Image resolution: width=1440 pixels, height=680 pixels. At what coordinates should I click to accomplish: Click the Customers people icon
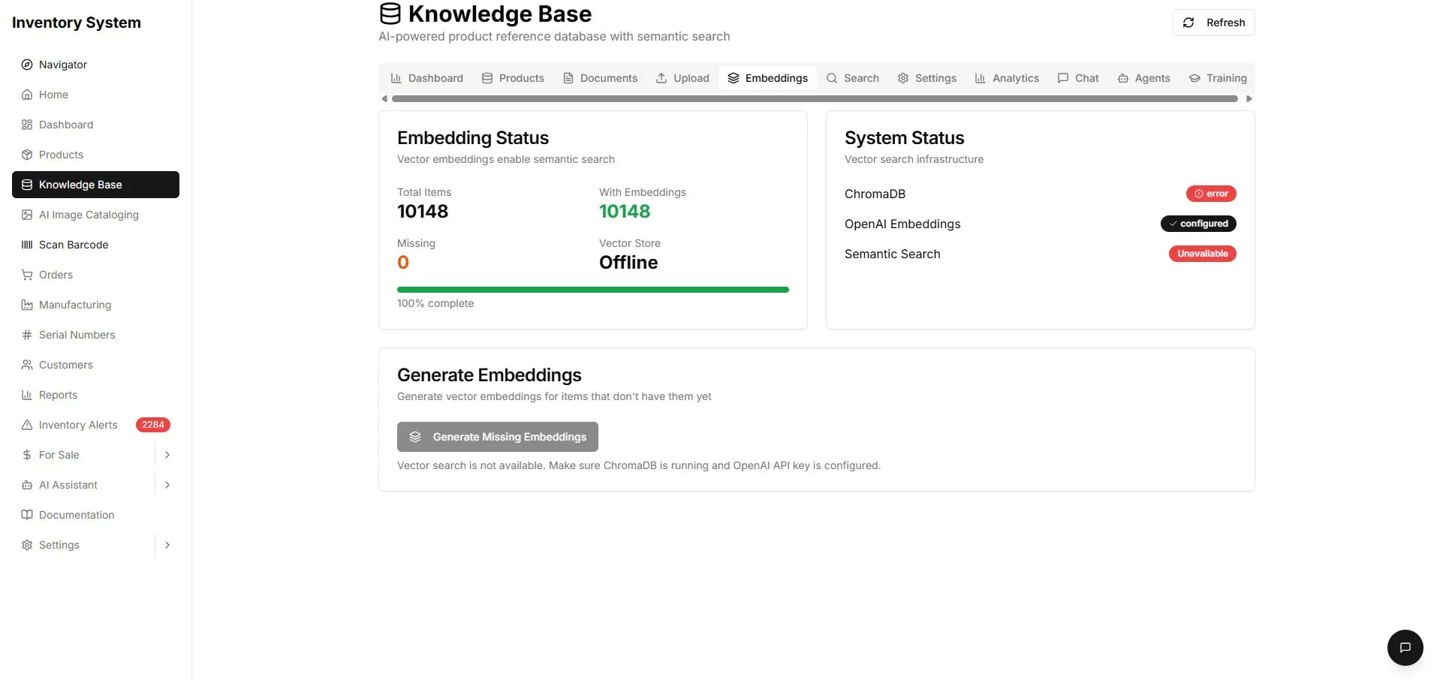point(27,365)
